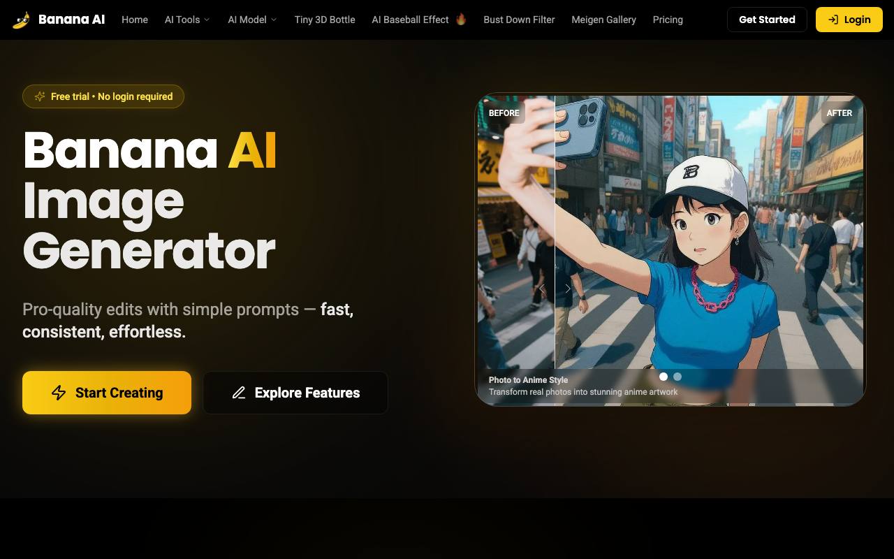Click the Get Started button
Image resolution: width=894 pixels, height=559 pixels.
tap(767, 20)
